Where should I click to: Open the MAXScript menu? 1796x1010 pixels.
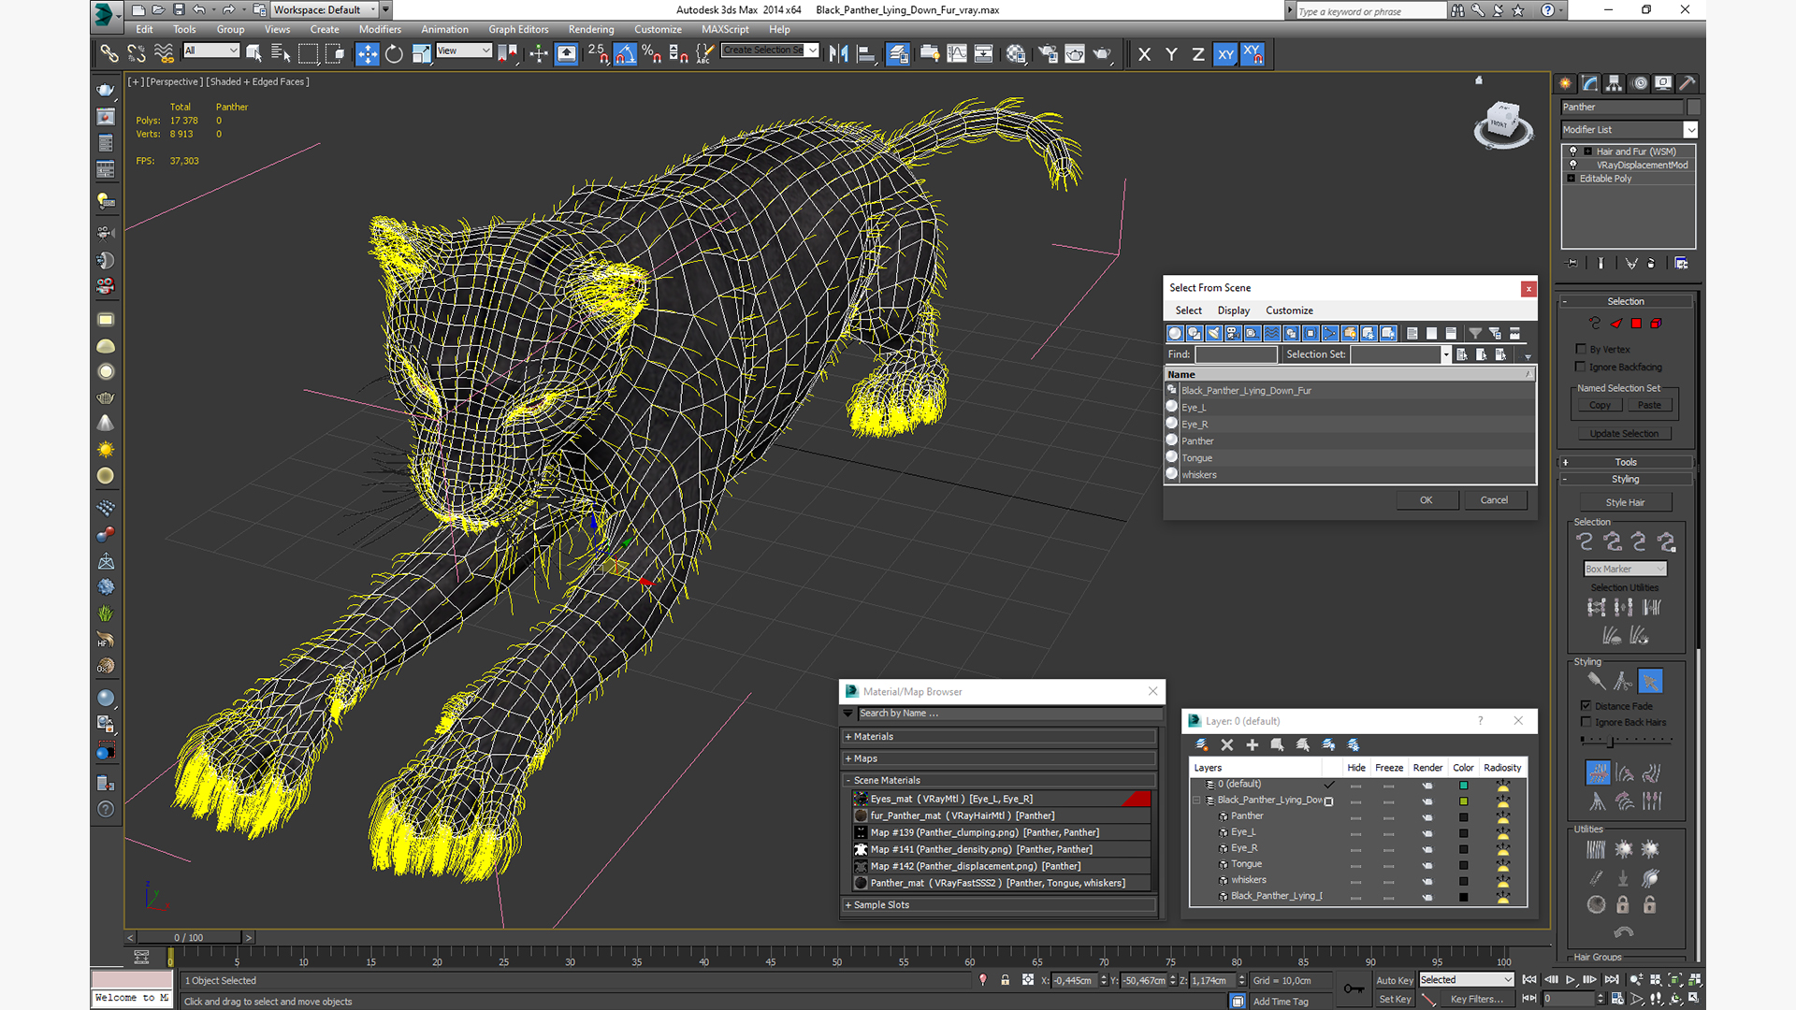coord(725,30)
